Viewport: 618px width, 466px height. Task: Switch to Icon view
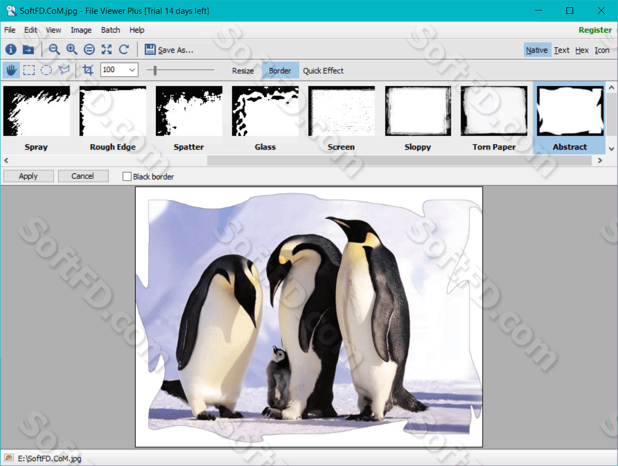pos(602,50)
